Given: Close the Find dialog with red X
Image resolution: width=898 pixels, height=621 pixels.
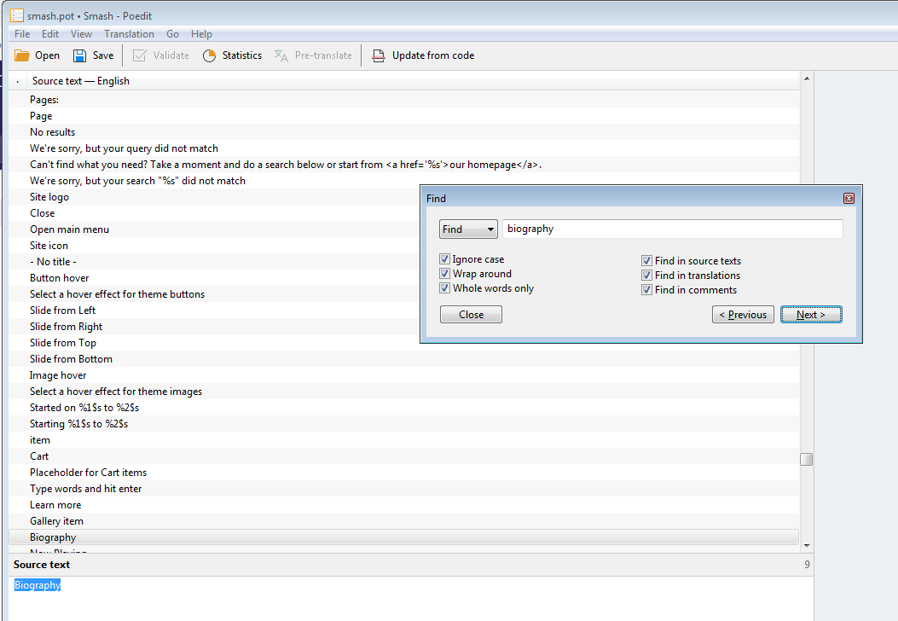Looking at the screenshot, I should [849, 198].
